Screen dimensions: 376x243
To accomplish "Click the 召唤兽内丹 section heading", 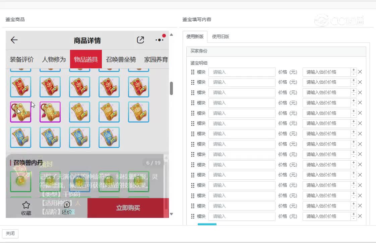I will tap(28, 163).
